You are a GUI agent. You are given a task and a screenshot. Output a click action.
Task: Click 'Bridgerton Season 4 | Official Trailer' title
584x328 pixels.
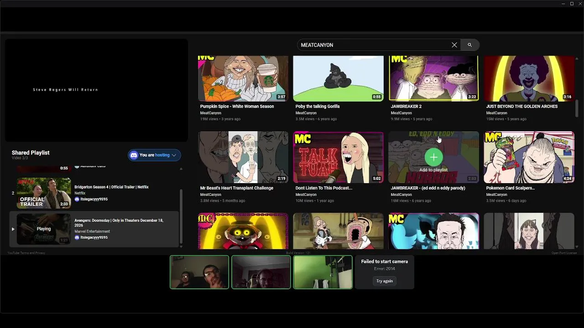[x=111, y=187]
